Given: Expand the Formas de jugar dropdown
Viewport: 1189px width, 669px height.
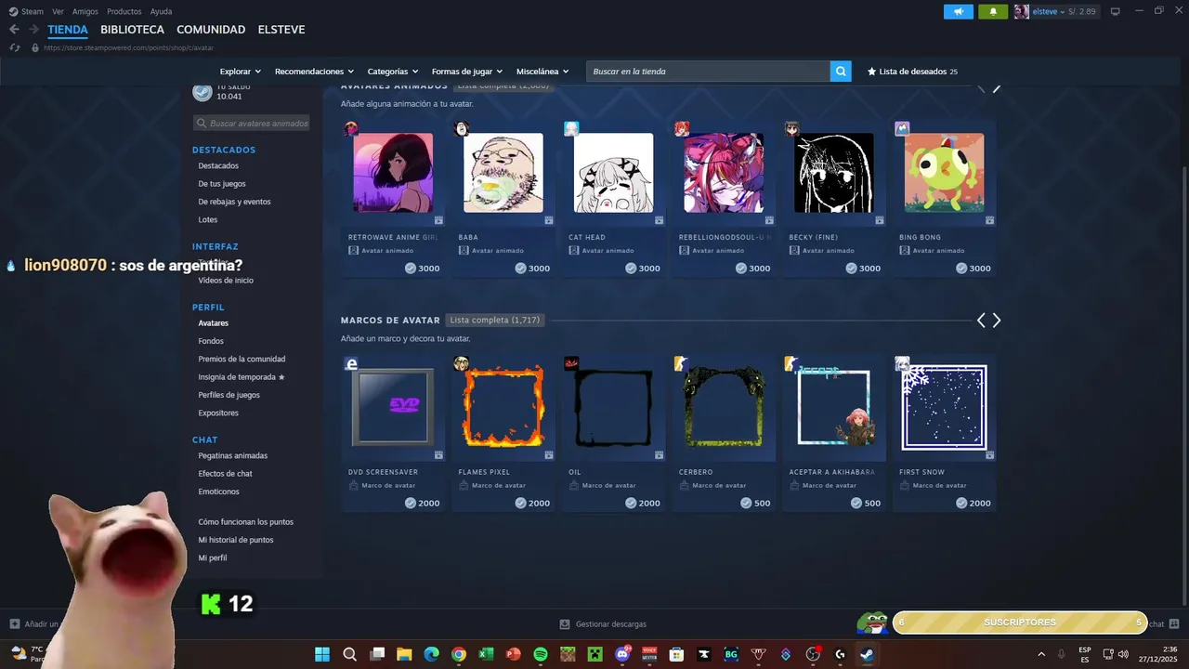Looking at the screenshot, I should [x=467, y=72].
